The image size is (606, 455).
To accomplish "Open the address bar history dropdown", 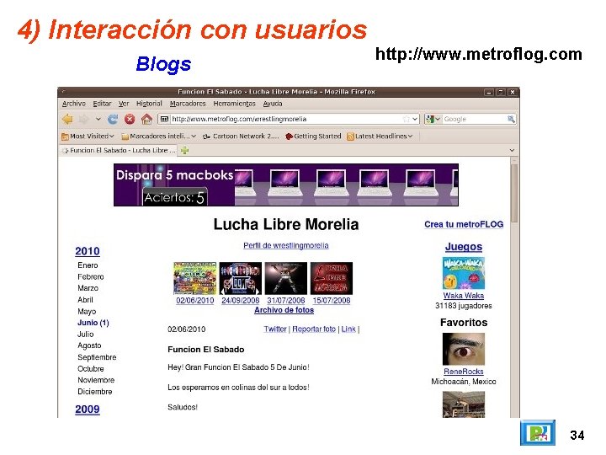I will coord(415,119).
